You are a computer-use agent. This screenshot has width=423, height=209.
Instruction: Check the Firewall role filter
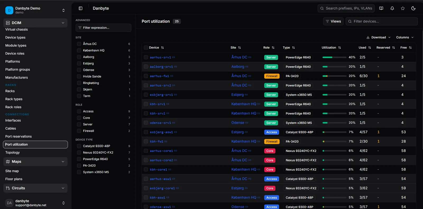coord(79,131)
